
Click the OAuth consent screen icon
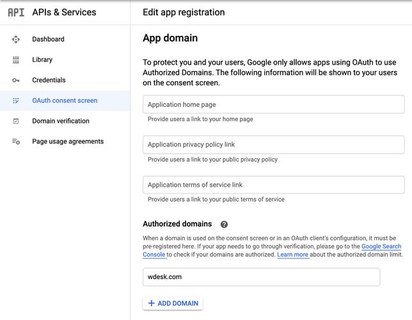coord(16,100)
